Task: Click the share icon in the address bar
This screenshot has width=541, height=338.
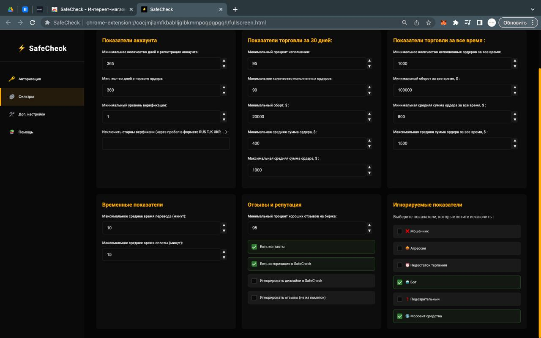Action: pyautogui.click(x=416, y=22)
